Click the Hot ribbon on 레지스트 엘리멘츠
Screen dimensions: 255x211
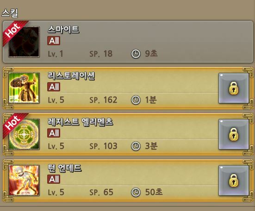point(14,125)
